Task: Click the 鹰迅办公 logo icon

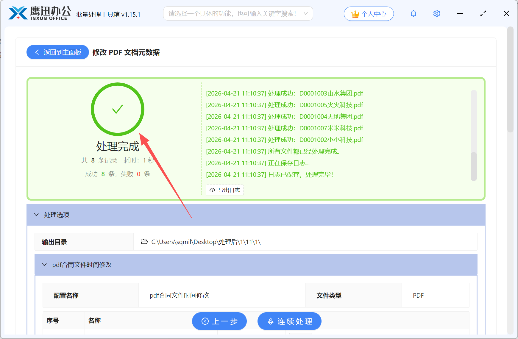Action: pyautogui.click(x=18, y=13)
